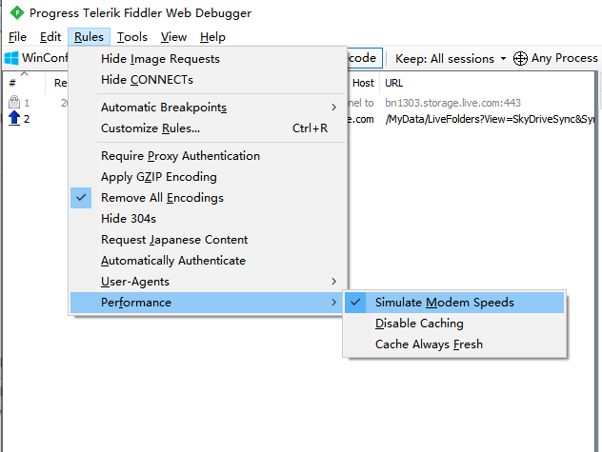The height and width of the screenshot is (452, 602).
Task: Toggle Automatically Authenticate rule
Action: click(208, 260)
